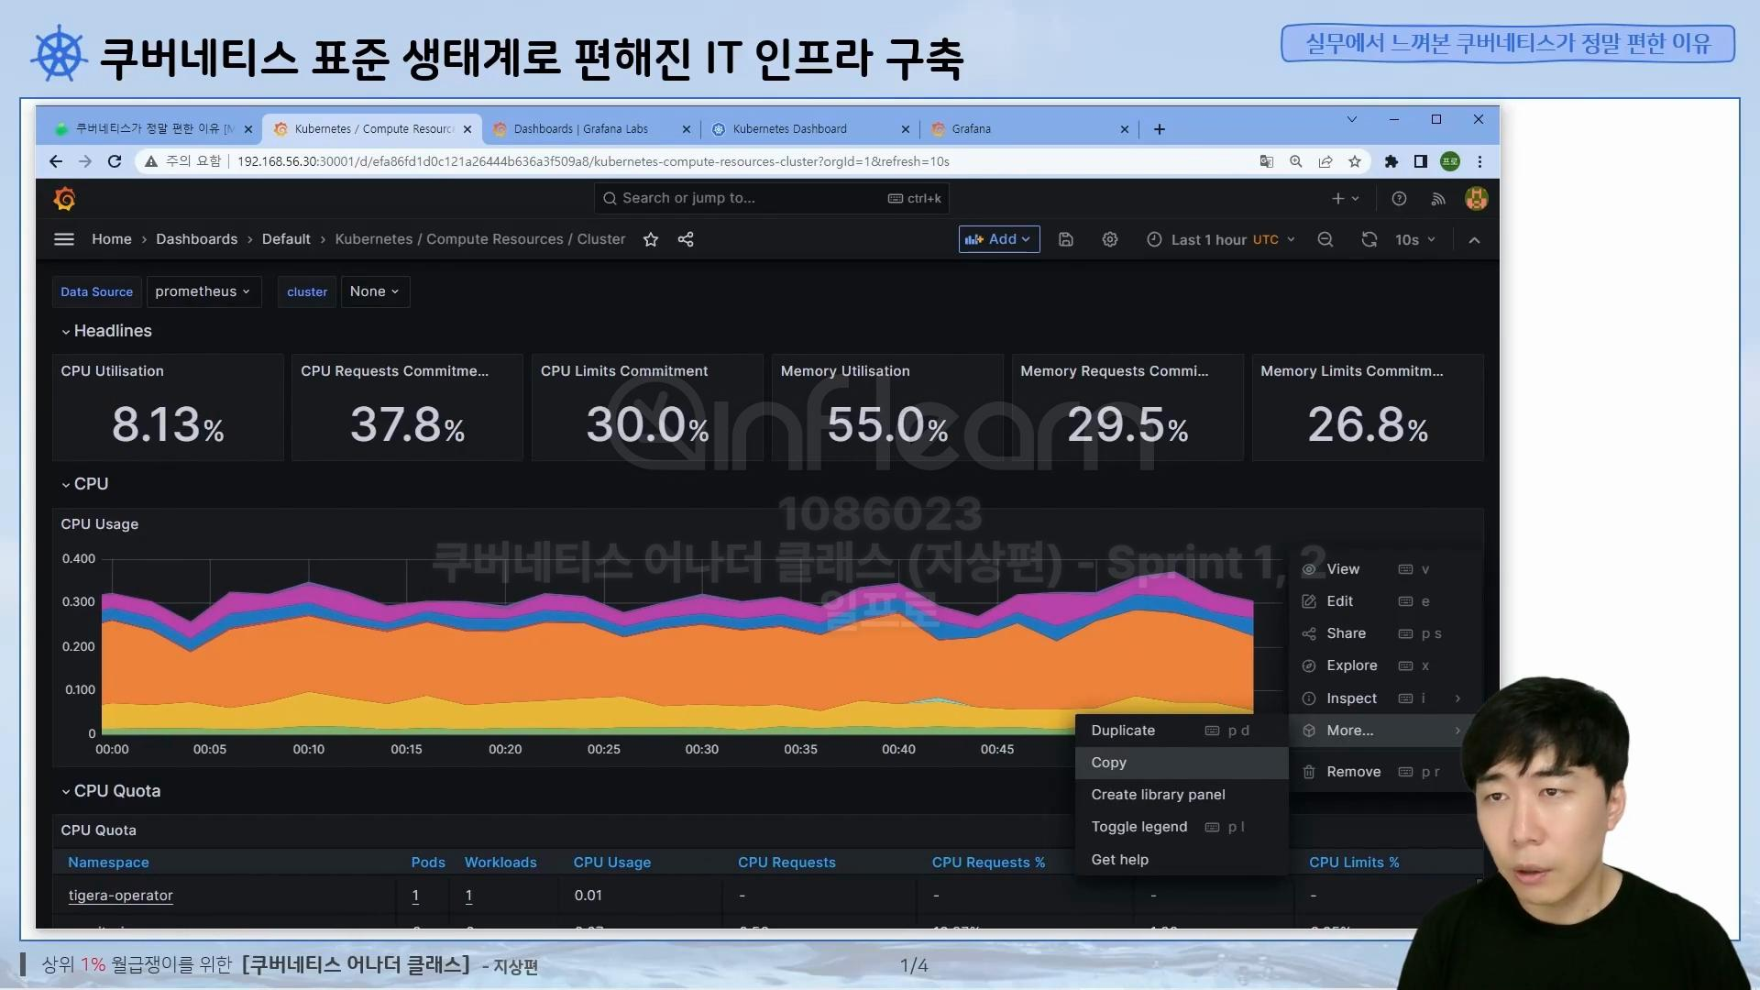Image resolution: width=1760 pixels, height=990 pixels.
Task: Go to Default folder breadcrumb
Action: 286,239
